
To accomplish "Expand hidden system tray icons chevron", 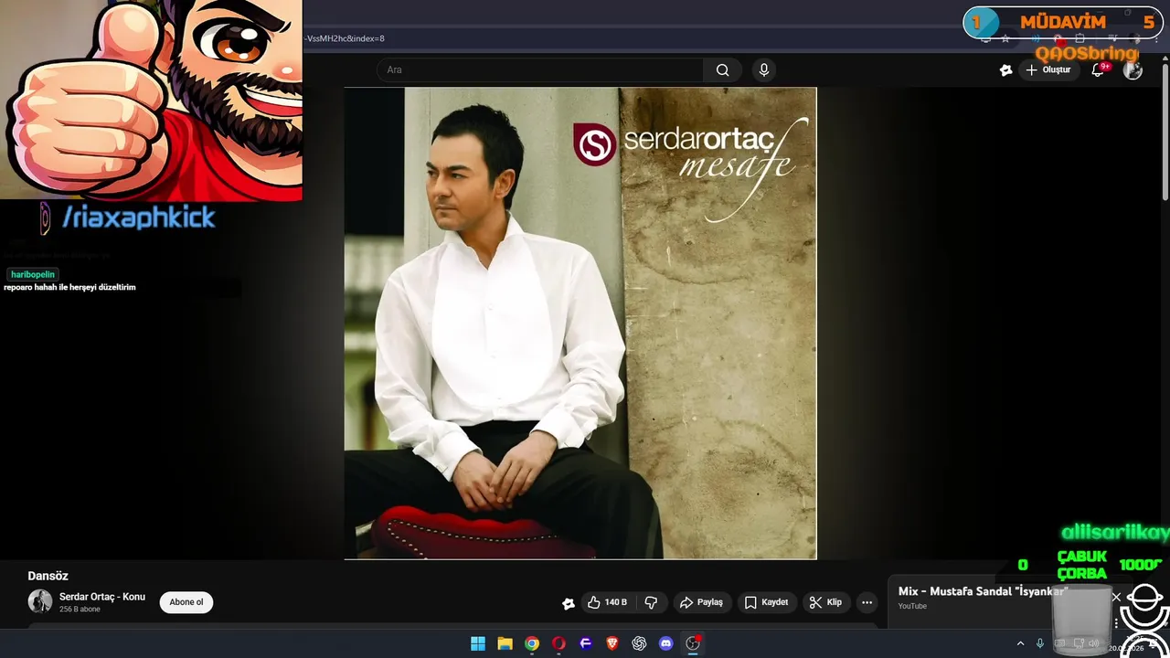I will pos(1022,643).
